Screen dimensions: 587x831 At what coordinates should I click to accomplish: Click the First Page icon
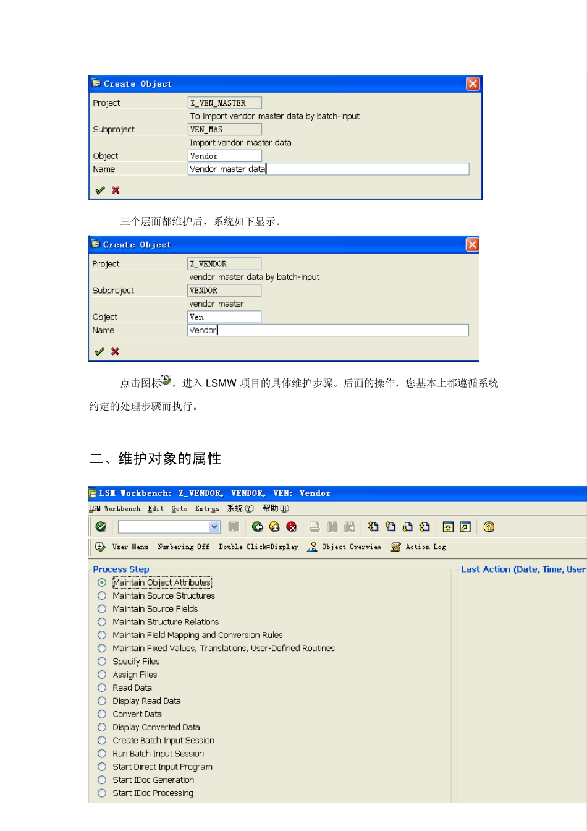click(373, 527)
